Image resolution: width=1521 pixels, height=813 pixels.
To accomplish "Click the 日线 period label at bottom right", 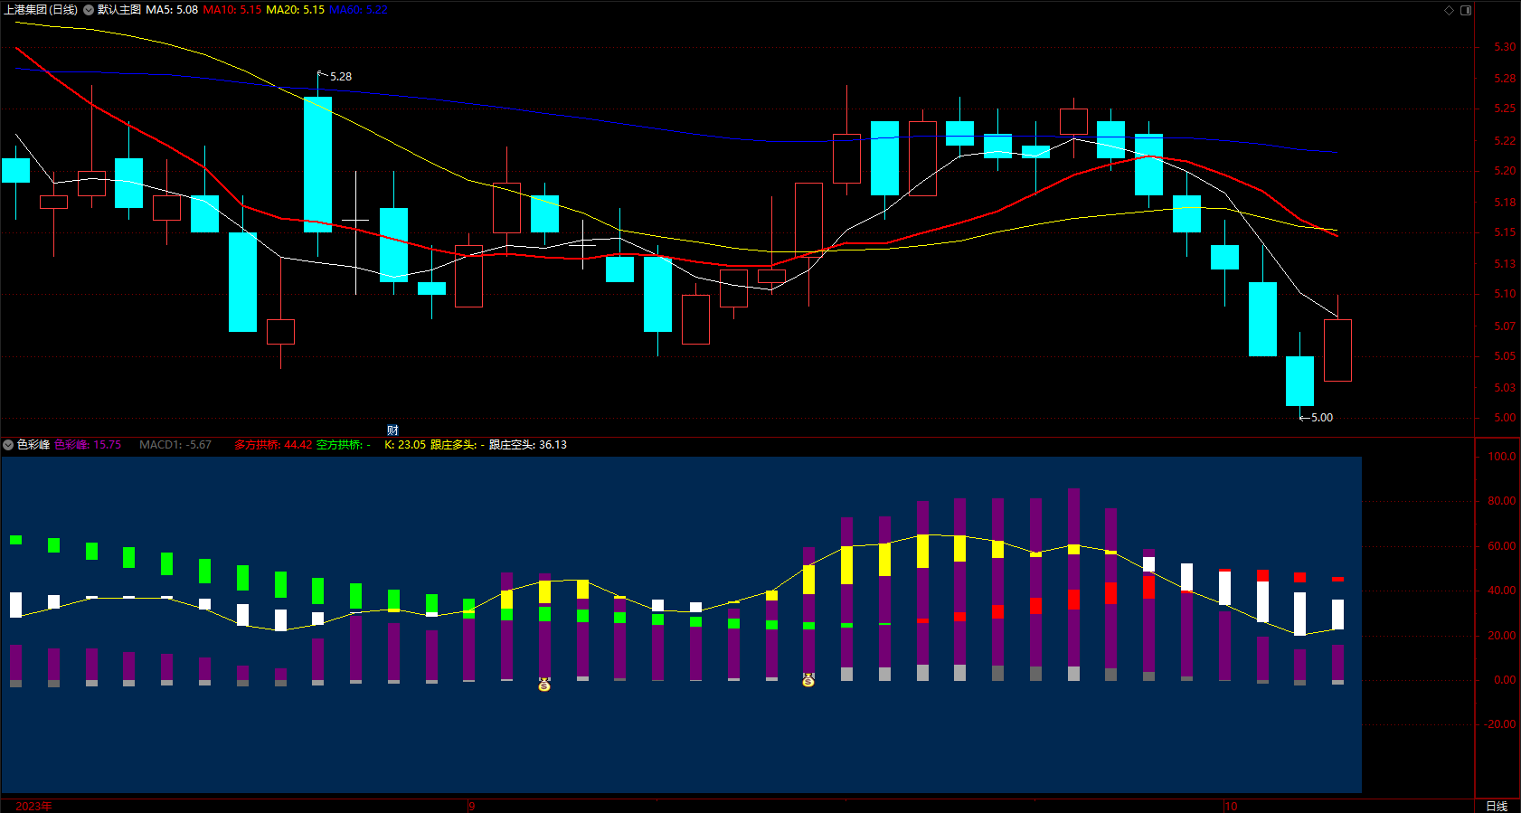I will click(x=1497, y=806).
